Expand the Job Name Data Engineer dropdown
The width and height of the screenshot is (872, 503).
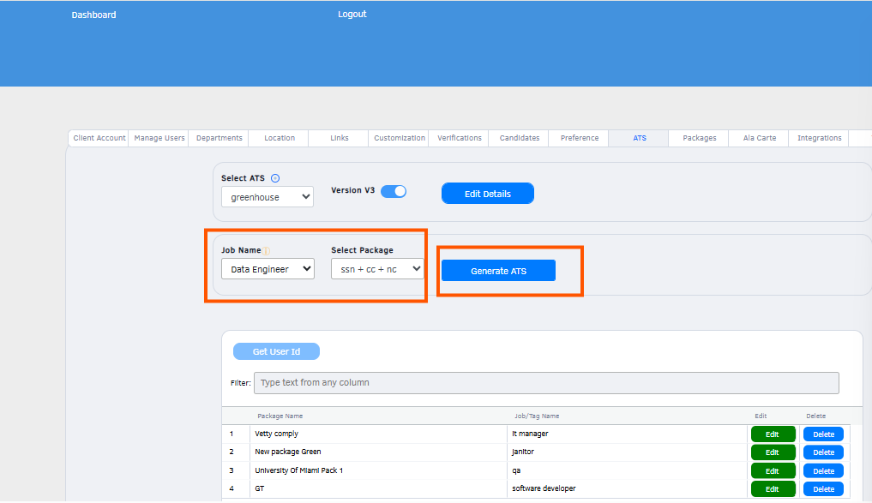coord(268,269)
